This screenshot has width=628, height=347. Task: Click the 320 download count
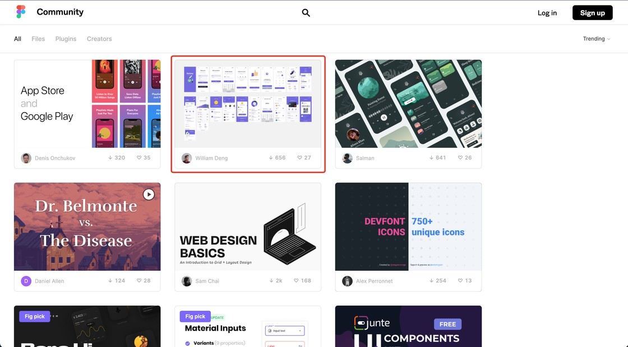120,158
